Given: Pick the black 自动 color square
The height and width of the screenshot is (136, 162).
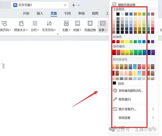Looking at the screenshot, I should tap(114, 83).
